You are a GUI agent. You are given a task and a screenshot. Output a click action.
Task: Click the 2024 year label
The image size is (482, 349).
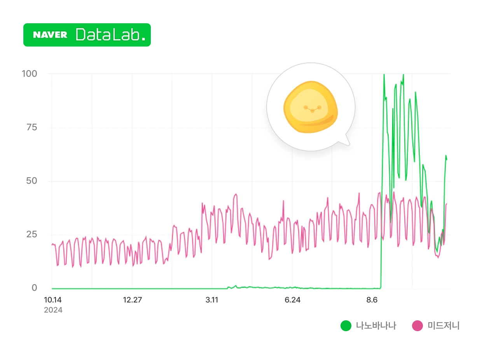(x=53, y=310)
